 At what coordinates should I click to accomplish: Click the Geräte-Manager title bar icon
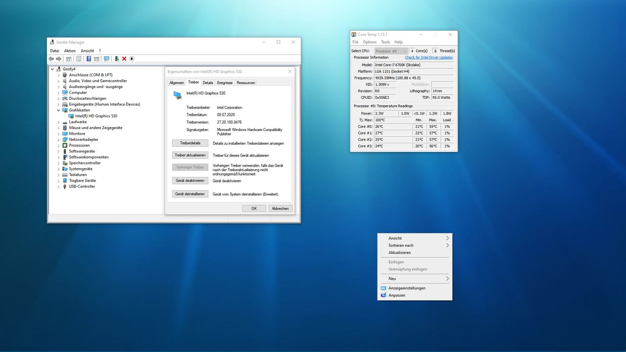[x=52, y=42]
